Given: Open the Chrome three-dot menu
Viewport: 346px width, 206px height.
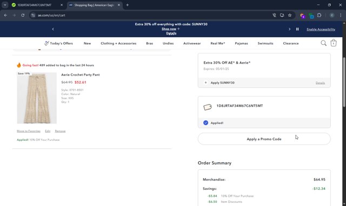Looking at the screenshot, I should (x=341, y=15).
